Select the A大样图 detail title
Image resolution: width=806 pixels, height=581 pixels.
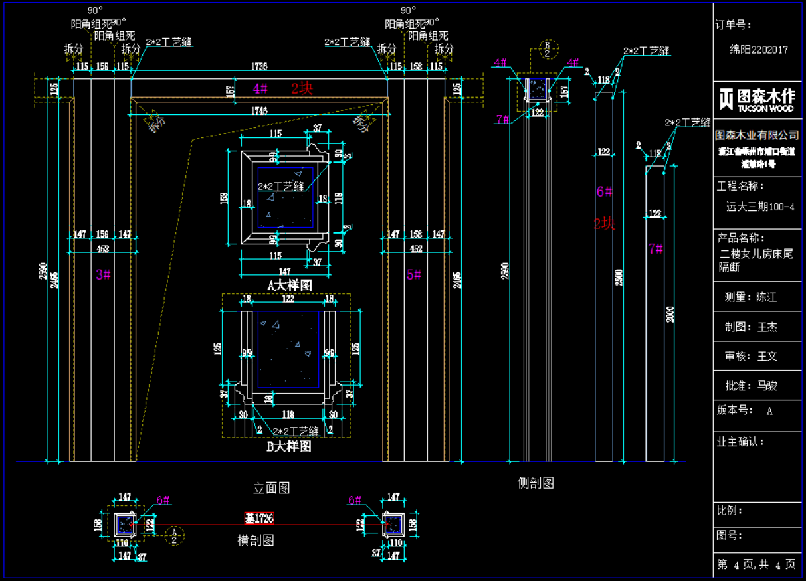pyautogui.click(x=289, y=285)
